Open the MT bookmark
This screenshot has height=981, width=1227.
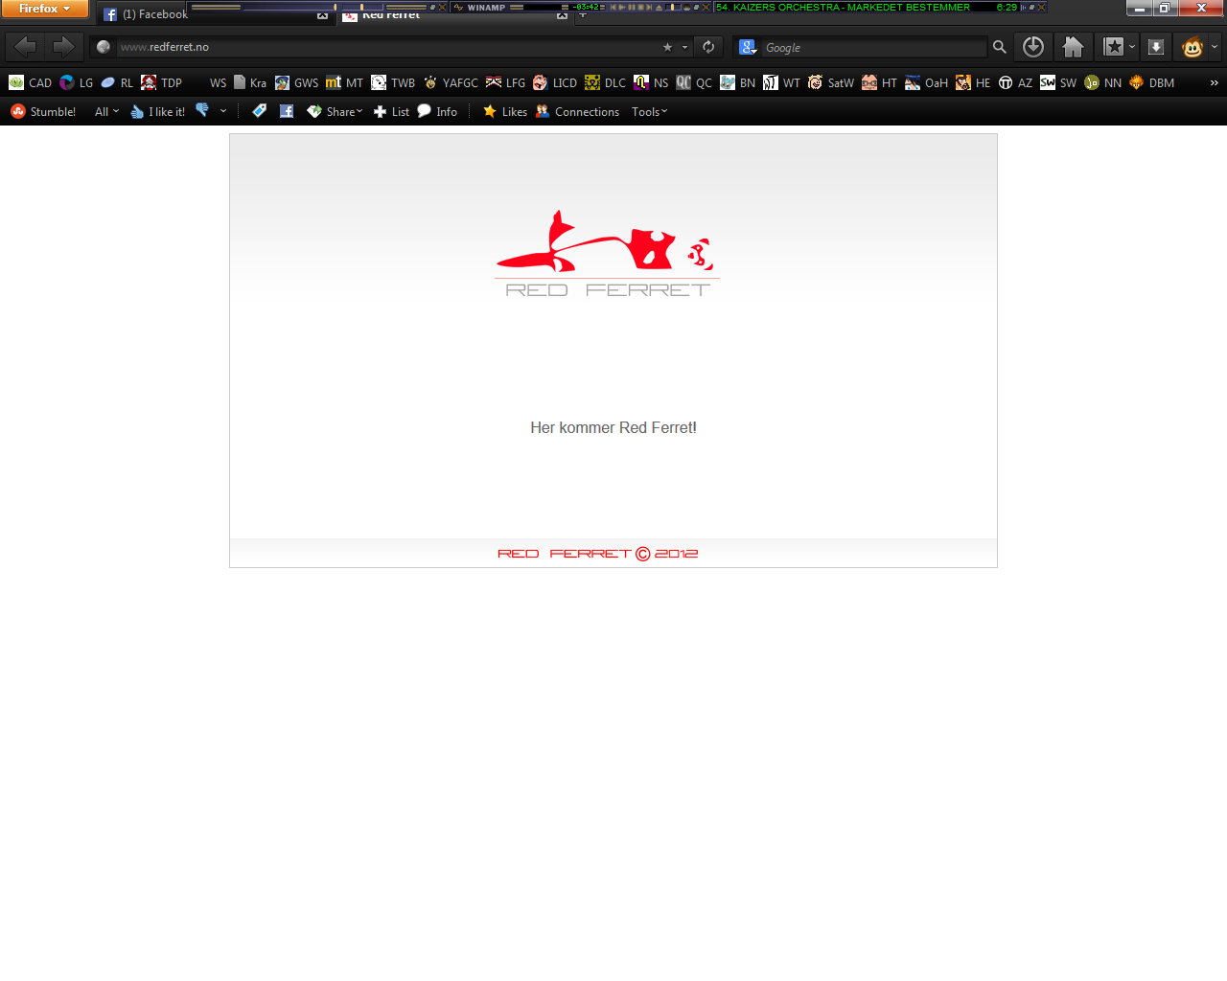coord(344,83)
